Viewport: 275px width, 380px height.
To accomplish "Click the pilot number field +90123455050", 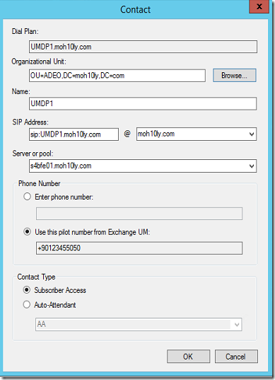I will tap(139, 248).
